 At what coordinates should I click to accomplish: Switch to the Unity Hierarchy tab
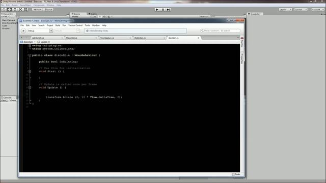[x=8, y=14]
